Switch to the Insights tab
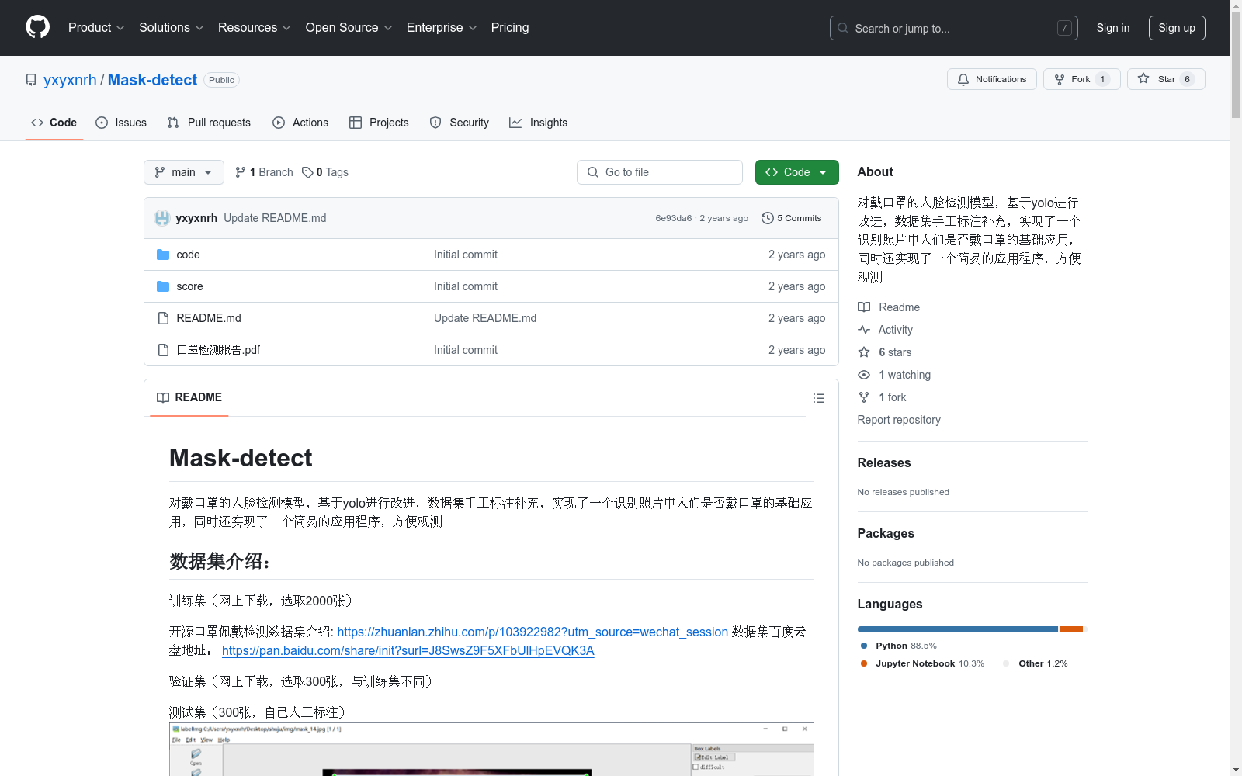This screenshot has width=1242, height=776. pos(539,123)
